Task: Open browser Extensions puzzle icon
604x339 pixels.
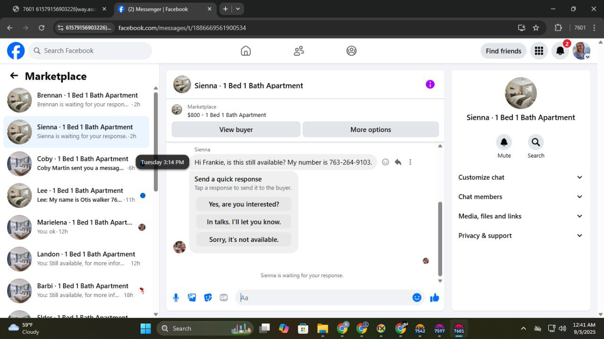Action: pos(558,28)
